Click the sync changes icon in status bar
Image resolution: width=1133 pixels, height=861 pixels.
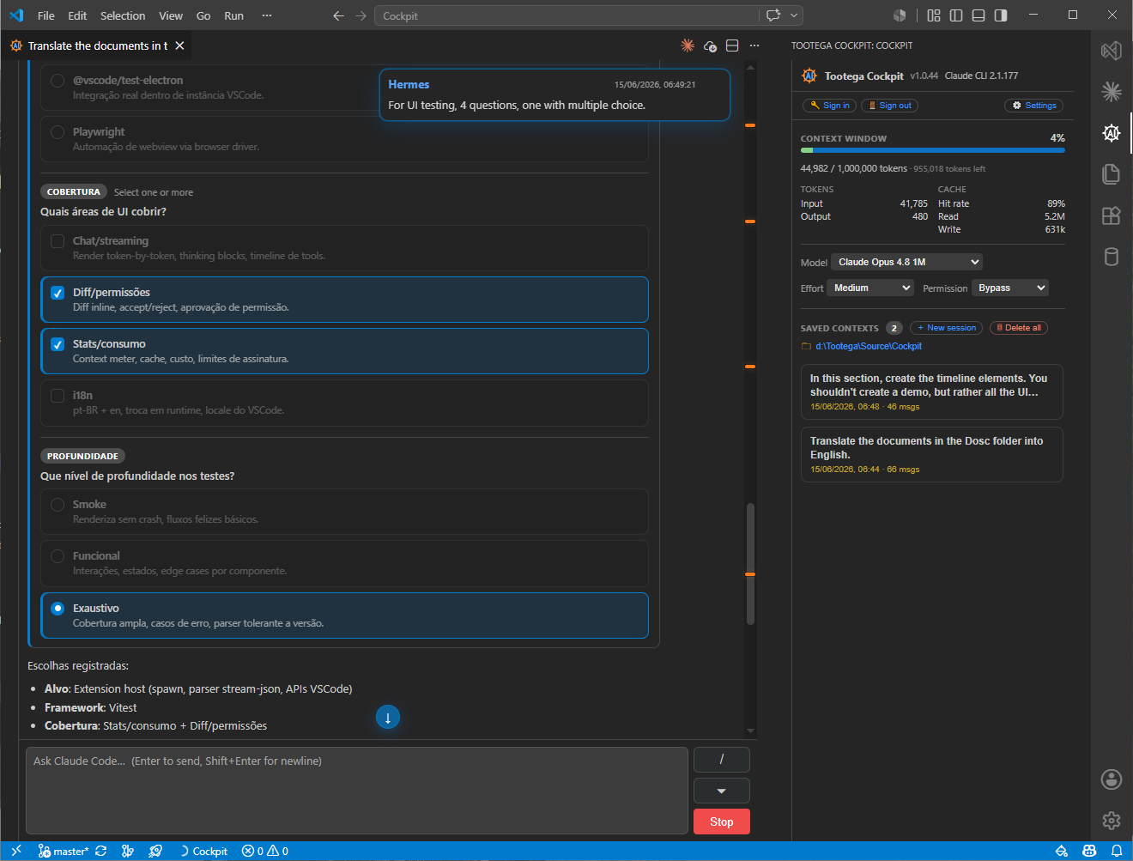point(101,851)
